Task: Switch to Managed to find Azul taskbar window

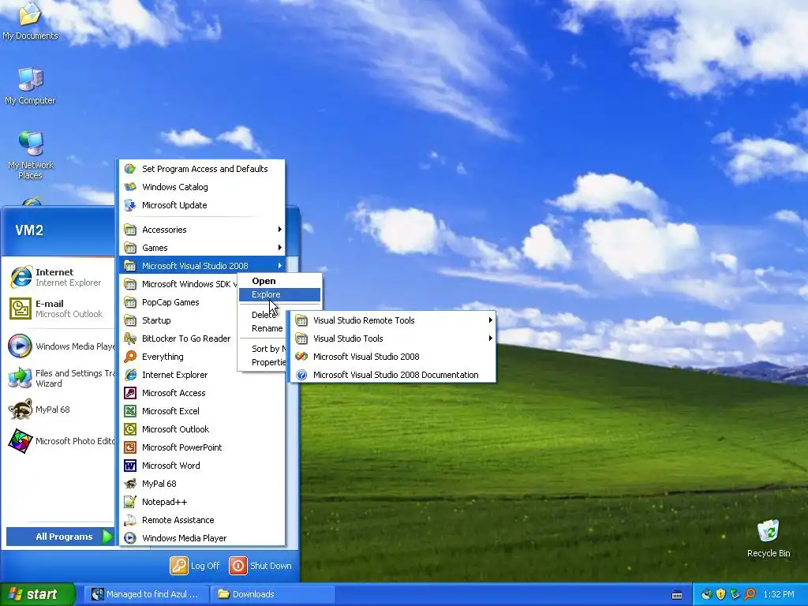Action: 145,594
